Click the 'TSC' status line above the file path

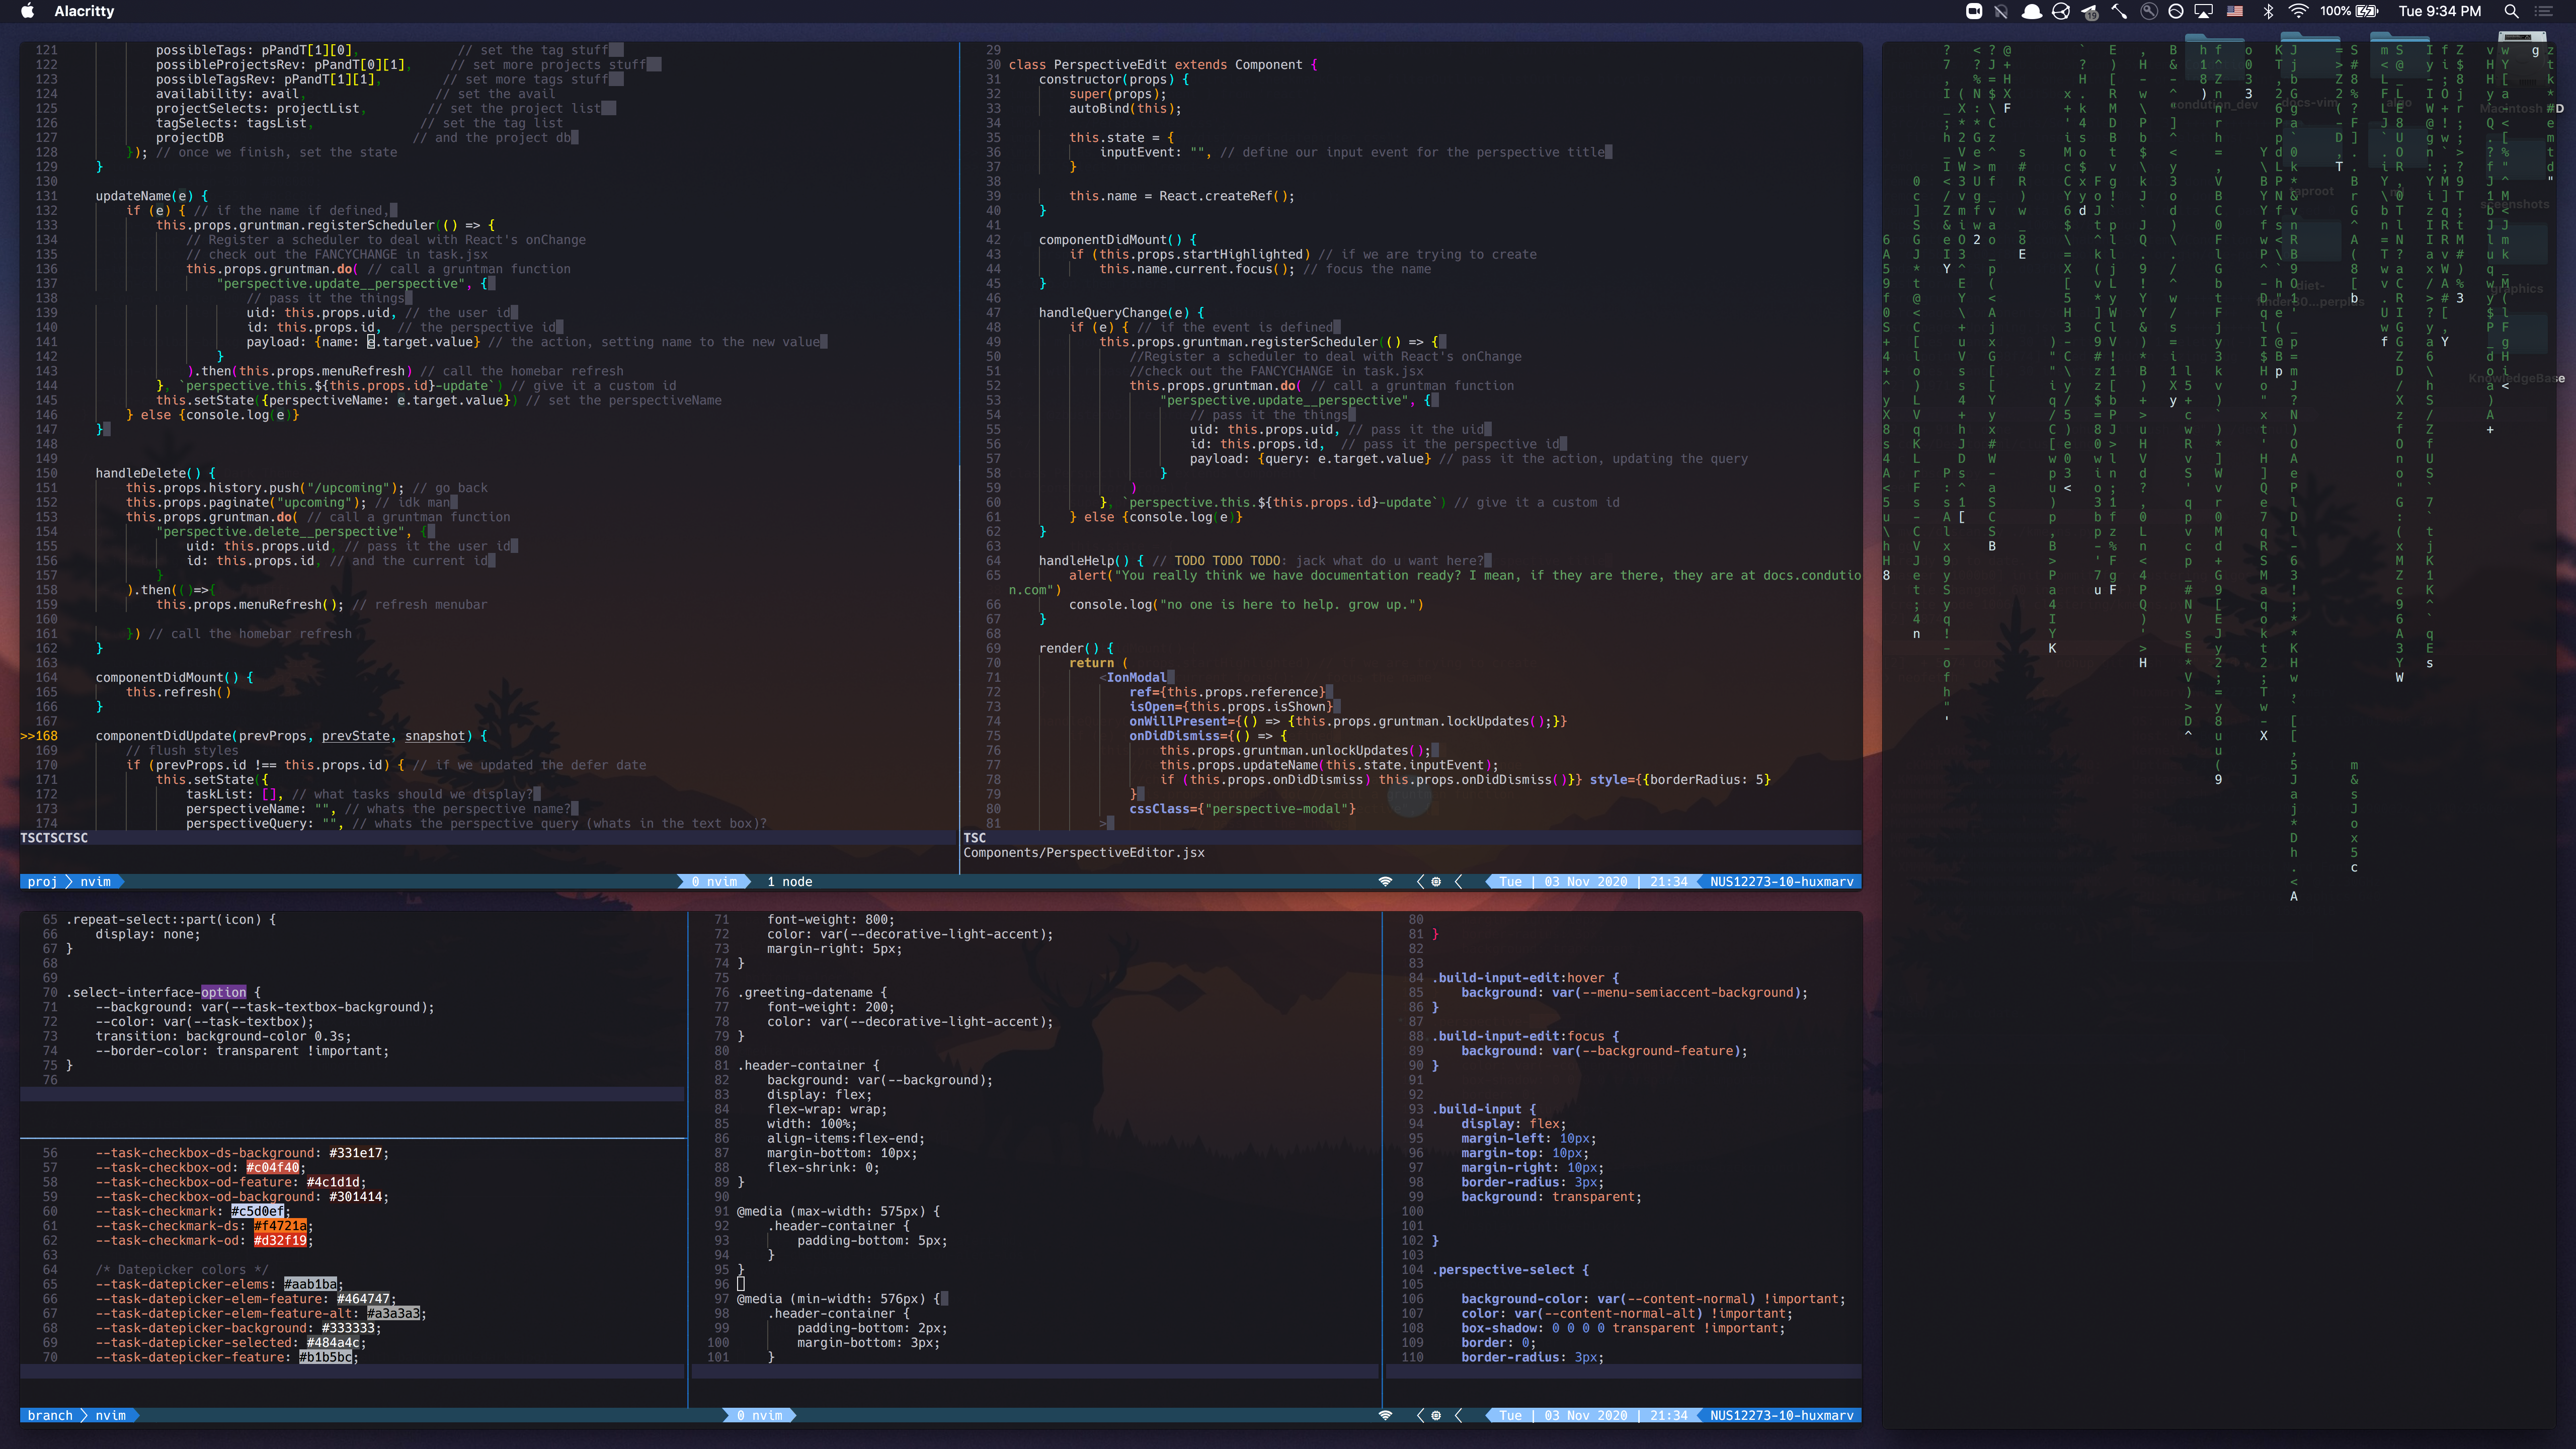click(974, 837)
